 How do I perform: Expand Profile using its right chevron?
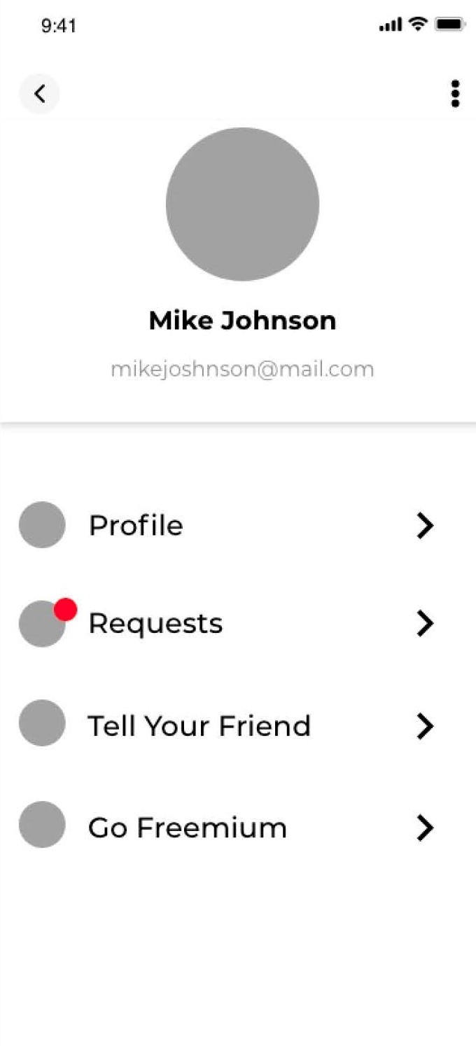pyautogui.click(x=425, y=525)
